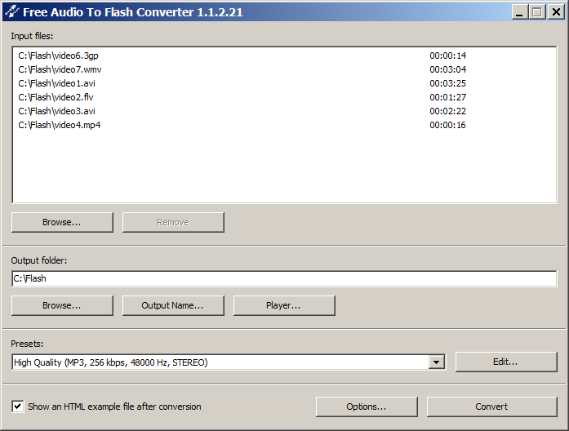Click the High Quality preset combo box
The height and width of the screenshot is (431, 569).
pyautogui.click(x=220, y=362)
